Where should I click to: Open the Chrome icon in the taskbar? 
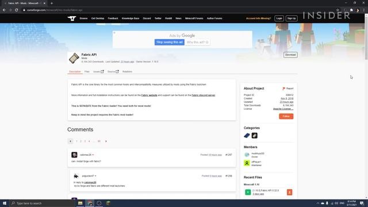(x=90, y=203)
